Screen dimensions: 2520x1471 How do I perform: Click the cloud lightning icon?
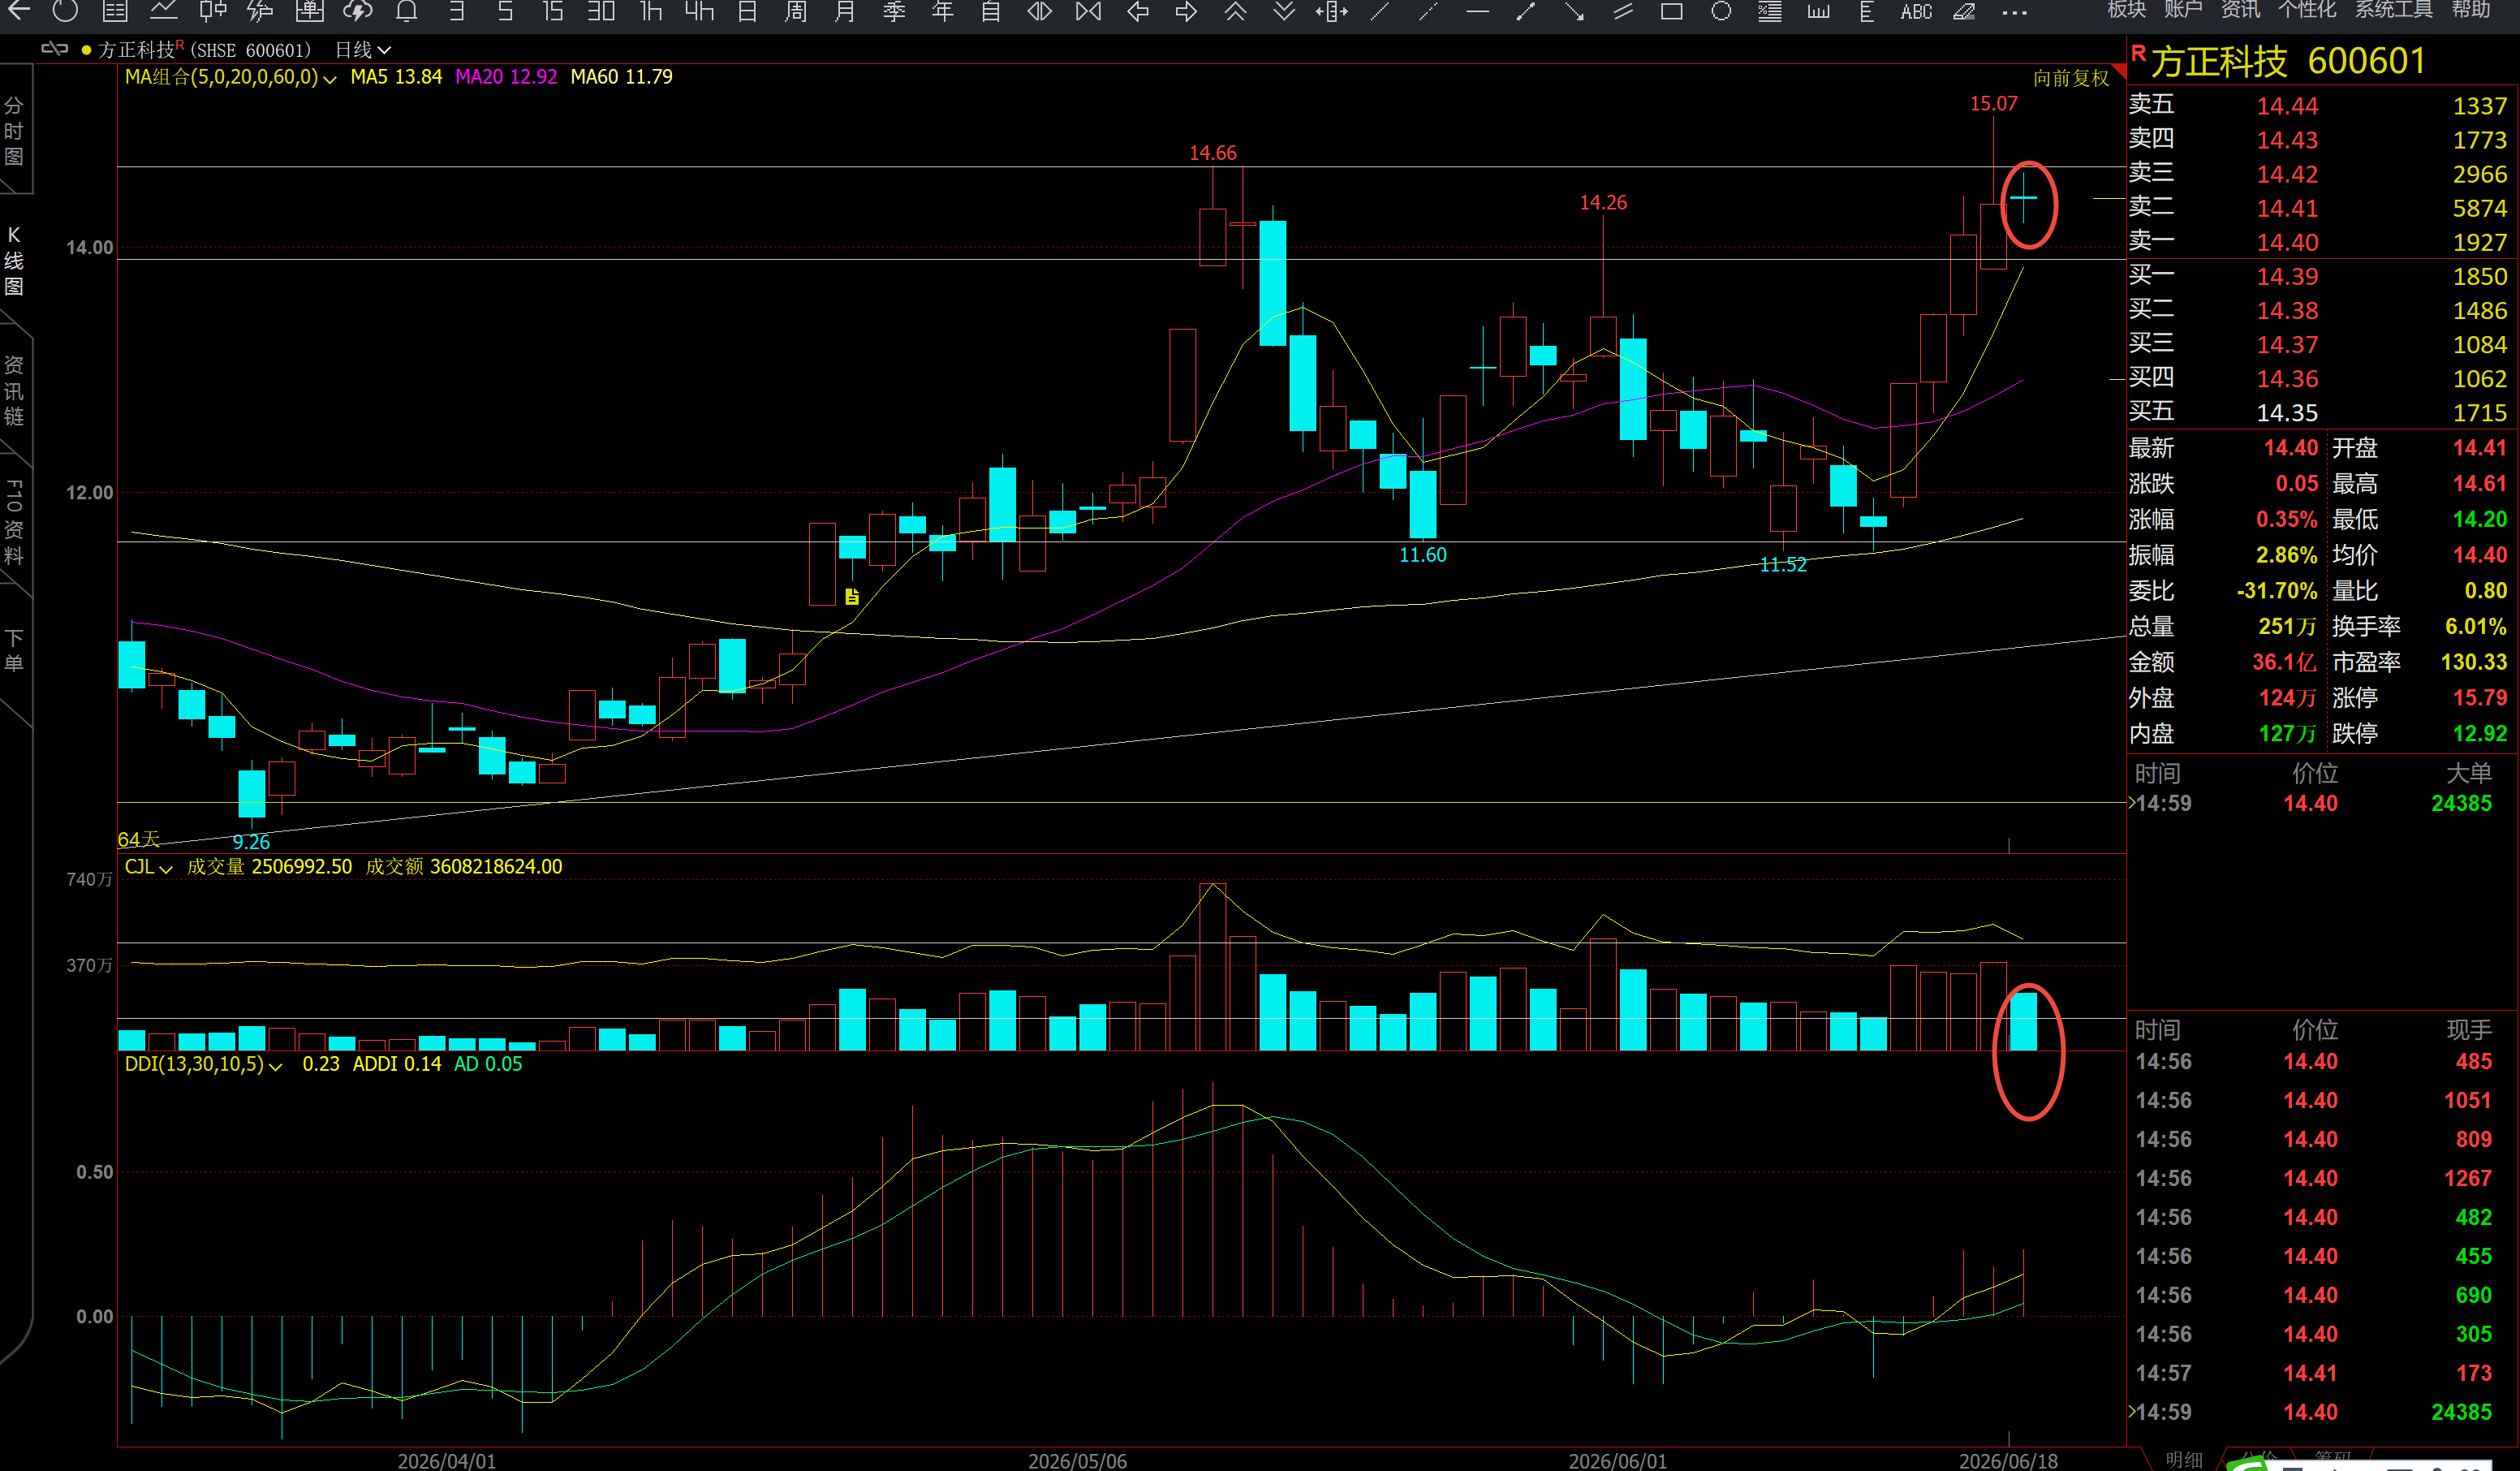click(x=357, y=11)
